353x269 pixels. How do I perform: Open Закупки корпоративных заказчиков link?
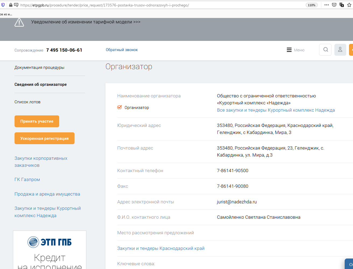click(x=41, y=162)
